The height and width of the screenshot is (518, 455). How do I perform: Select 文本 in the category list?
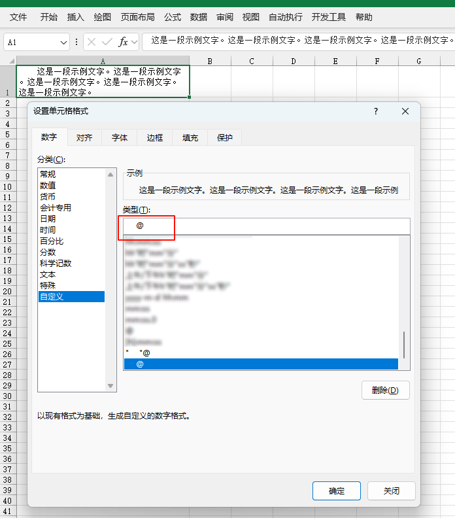point(48,275)
